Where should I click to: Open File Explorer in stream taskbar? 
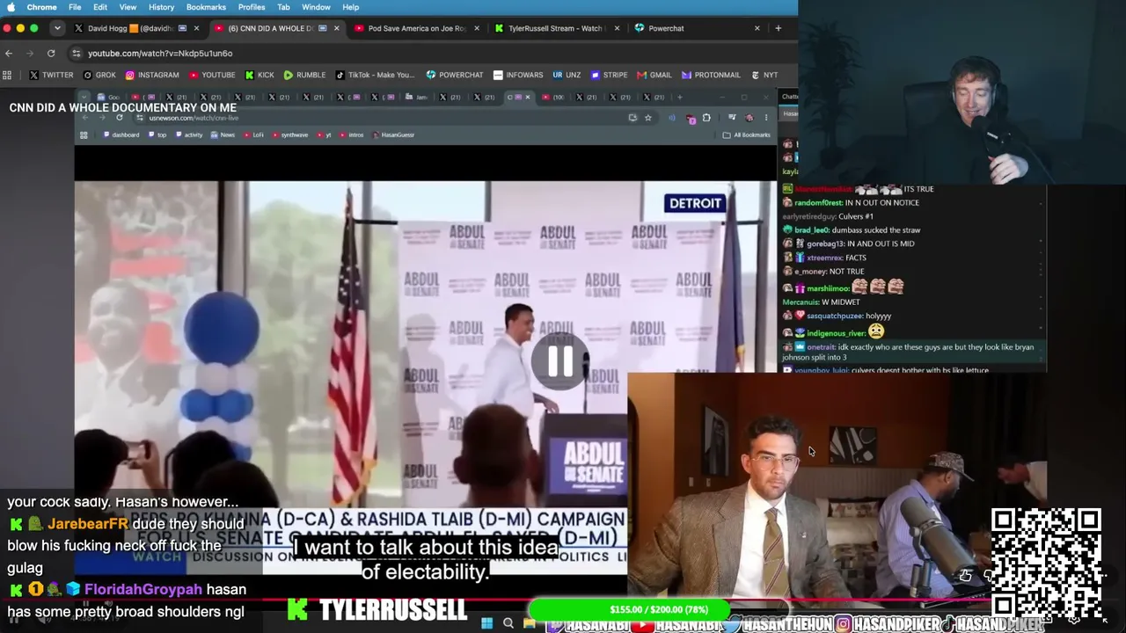[529, 623]
